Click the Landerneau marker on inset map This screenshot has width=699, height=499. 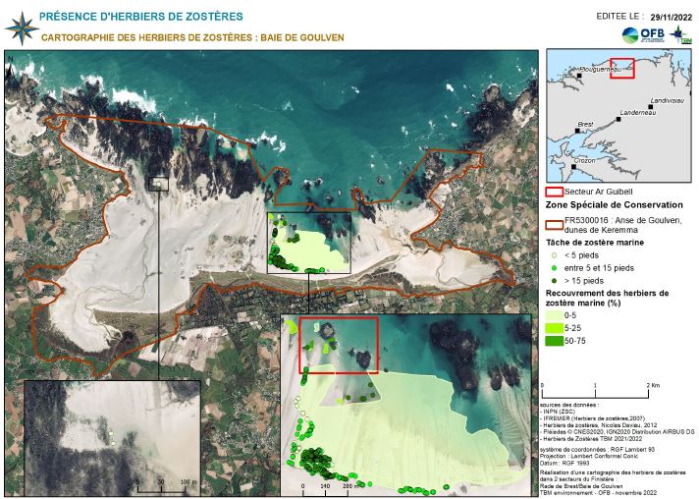click(x=620, y=120)
